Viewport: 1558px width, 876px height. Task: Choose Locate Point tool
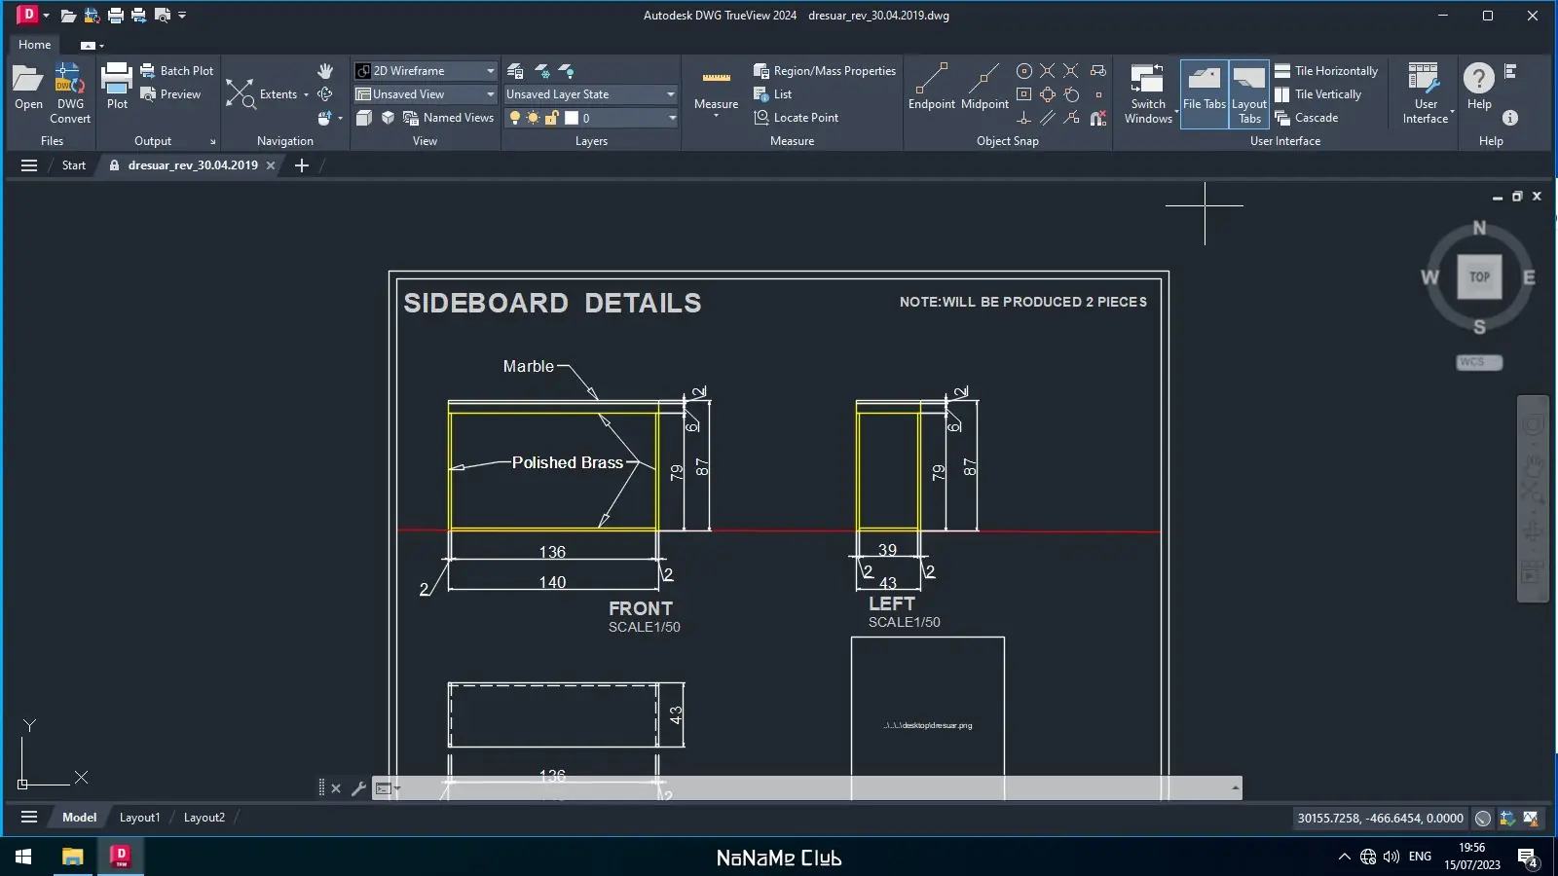pos(797,118)
